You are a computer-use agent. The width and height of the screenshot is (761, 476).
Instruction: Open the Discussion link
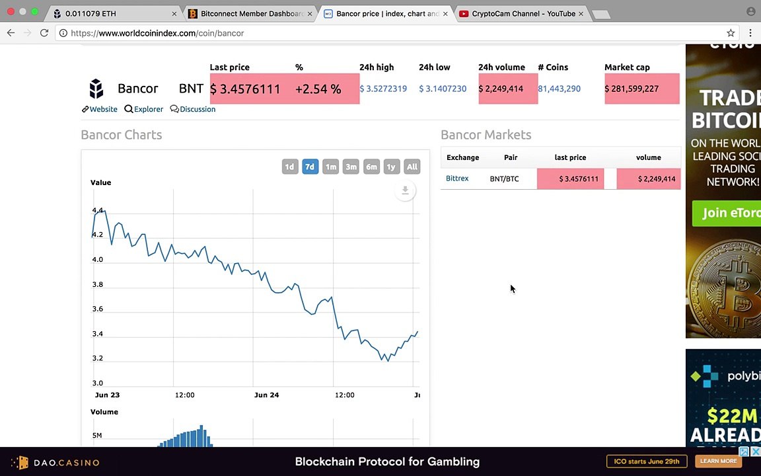coord(193,109)
